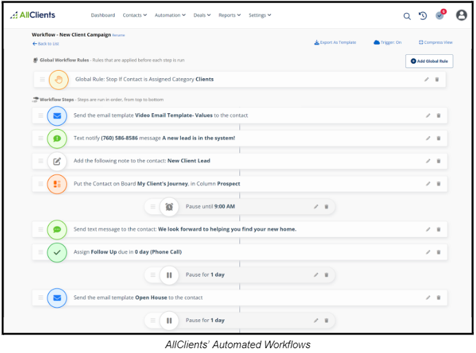Image resolution: width=476 pixels, height=353 pixels.
Task: Delete the Global Rule Clients category row
Action: (x=437, y=80)
